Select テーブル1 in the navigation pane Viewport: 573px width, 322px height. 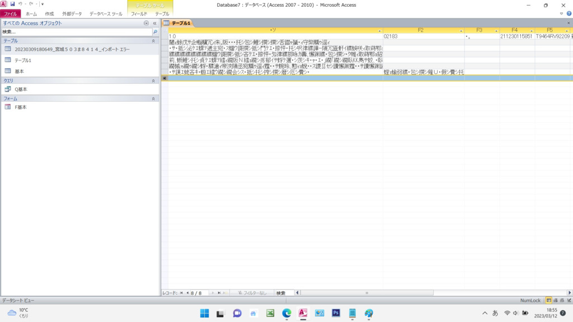click(x=79, y=60)
